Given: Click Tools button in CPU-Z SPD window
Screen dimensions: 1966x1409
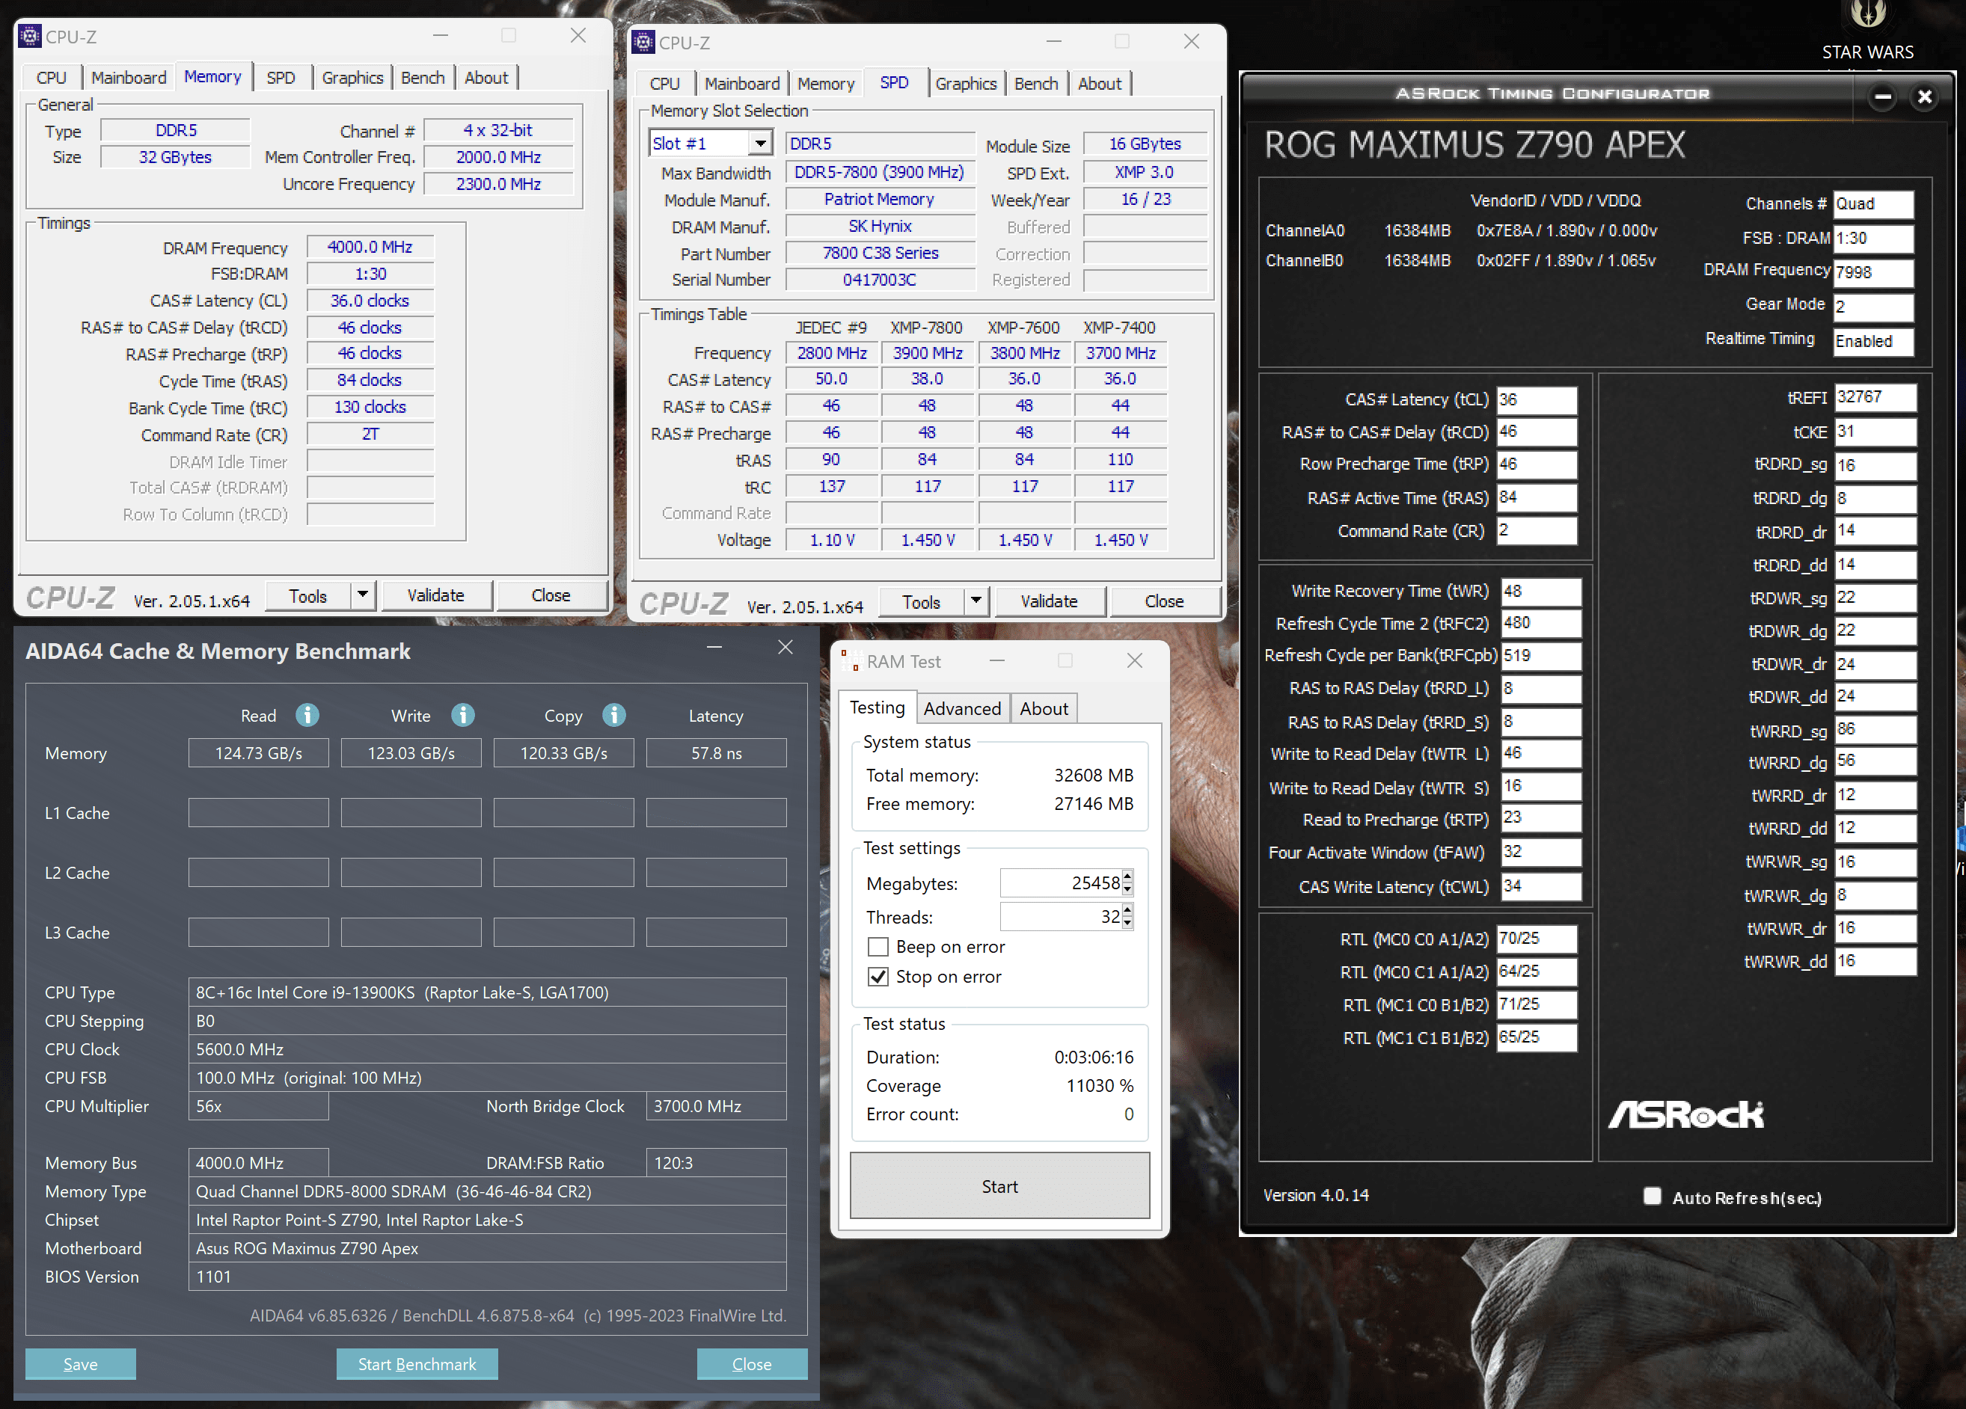Looking at the screenshot, I should (921, 601).
